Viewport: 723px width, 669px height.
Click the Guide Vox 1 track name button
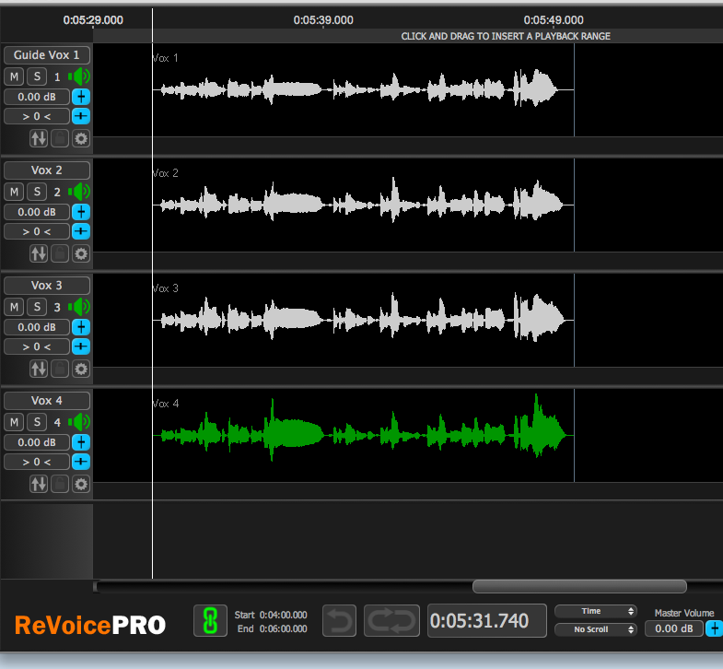pos(47,55)
